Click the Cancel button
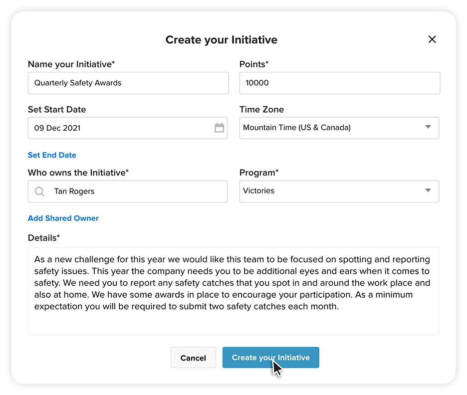467x395 pixels. point(193,358)
